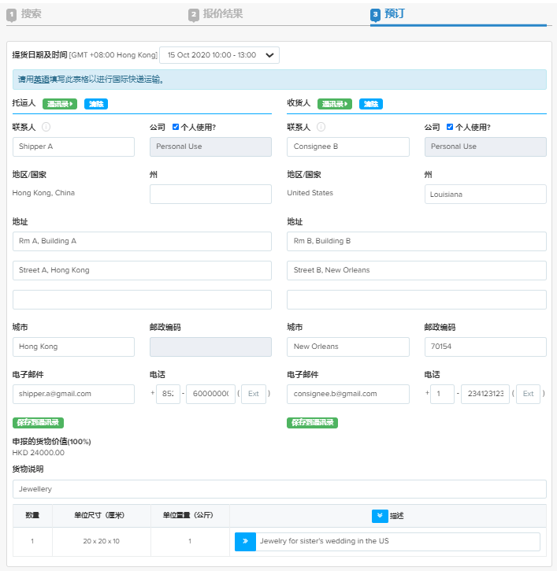Click shipper Personal Use company field
This screenshot has height=571, width=557.
[x=210, y=146]
